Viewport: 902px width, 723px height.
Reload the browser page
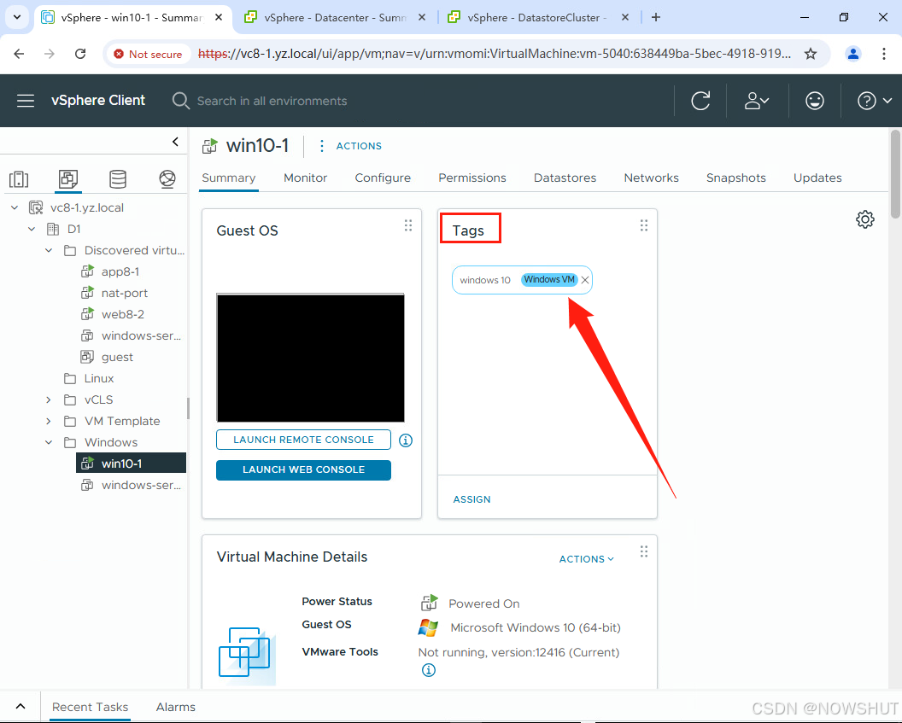(80, 54)
